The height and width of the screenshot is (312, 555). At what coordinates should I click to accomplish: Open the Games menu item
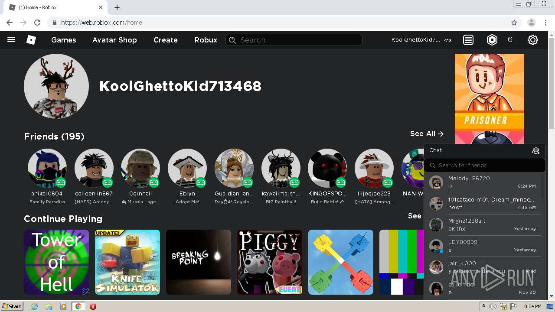pos(64,40)
